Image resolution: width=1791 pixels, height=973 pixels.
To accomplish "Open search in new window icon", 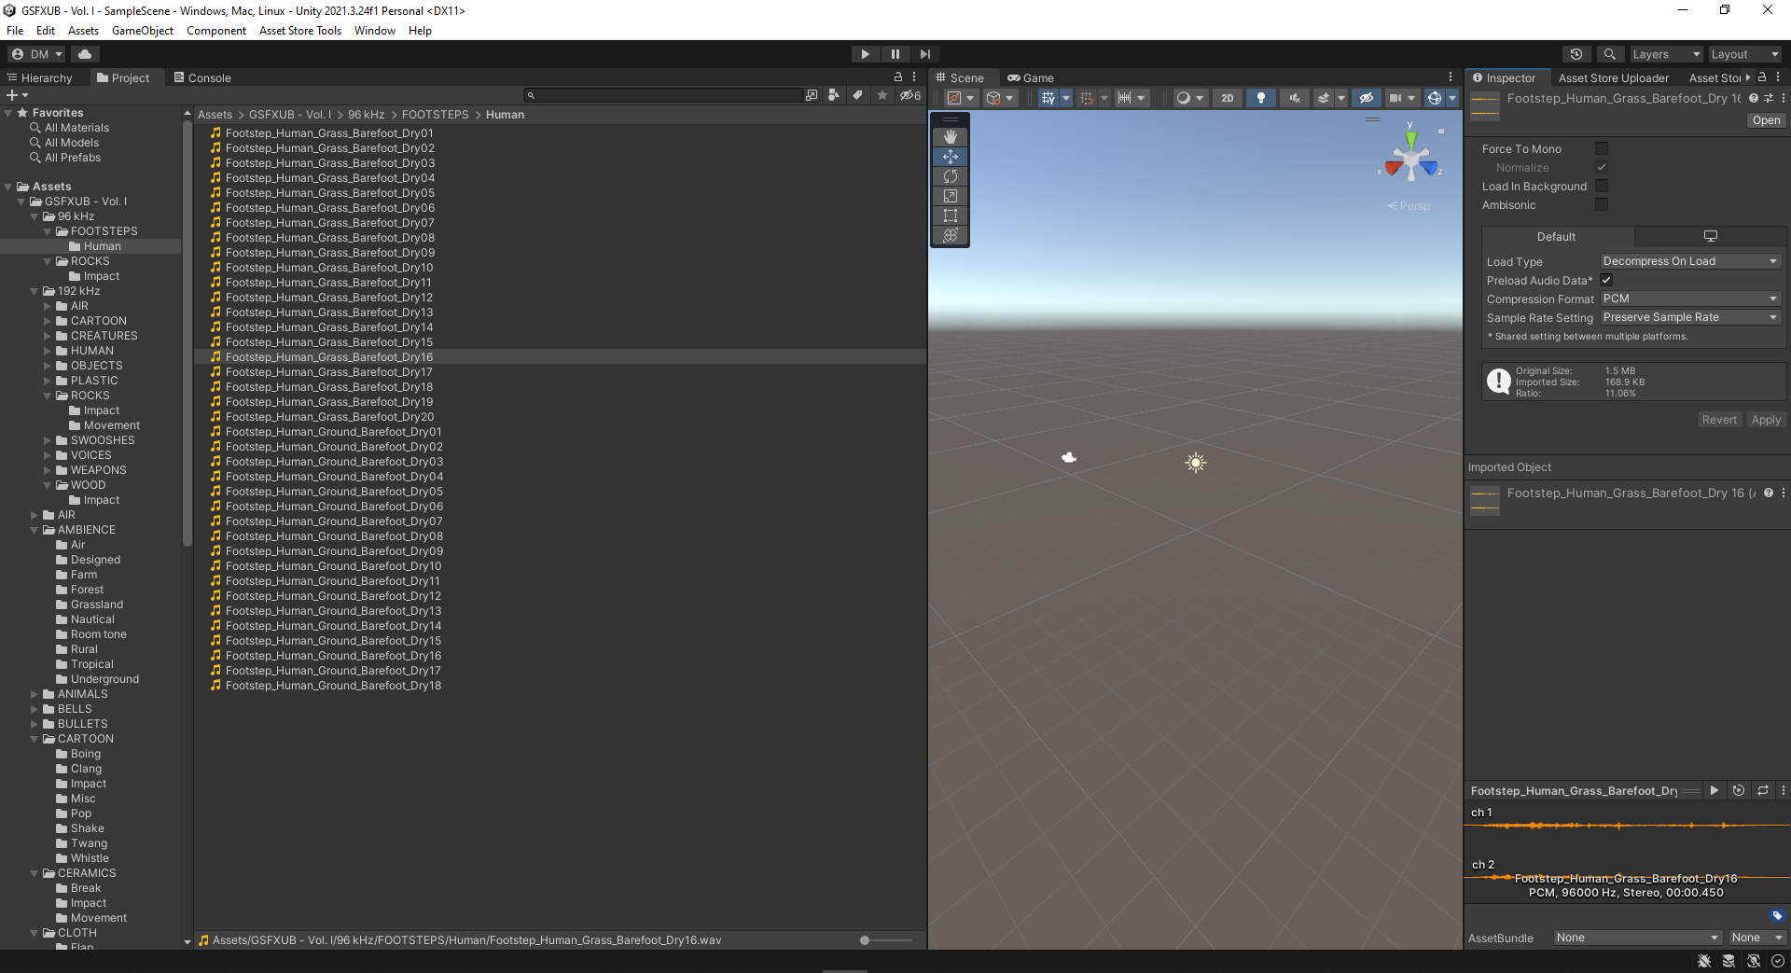I will [x=811, y=95].
